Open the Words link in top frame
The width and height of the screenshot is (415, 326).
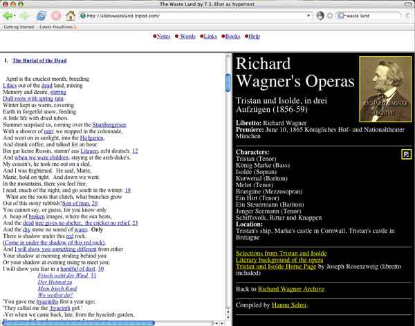tap(187, 36)
